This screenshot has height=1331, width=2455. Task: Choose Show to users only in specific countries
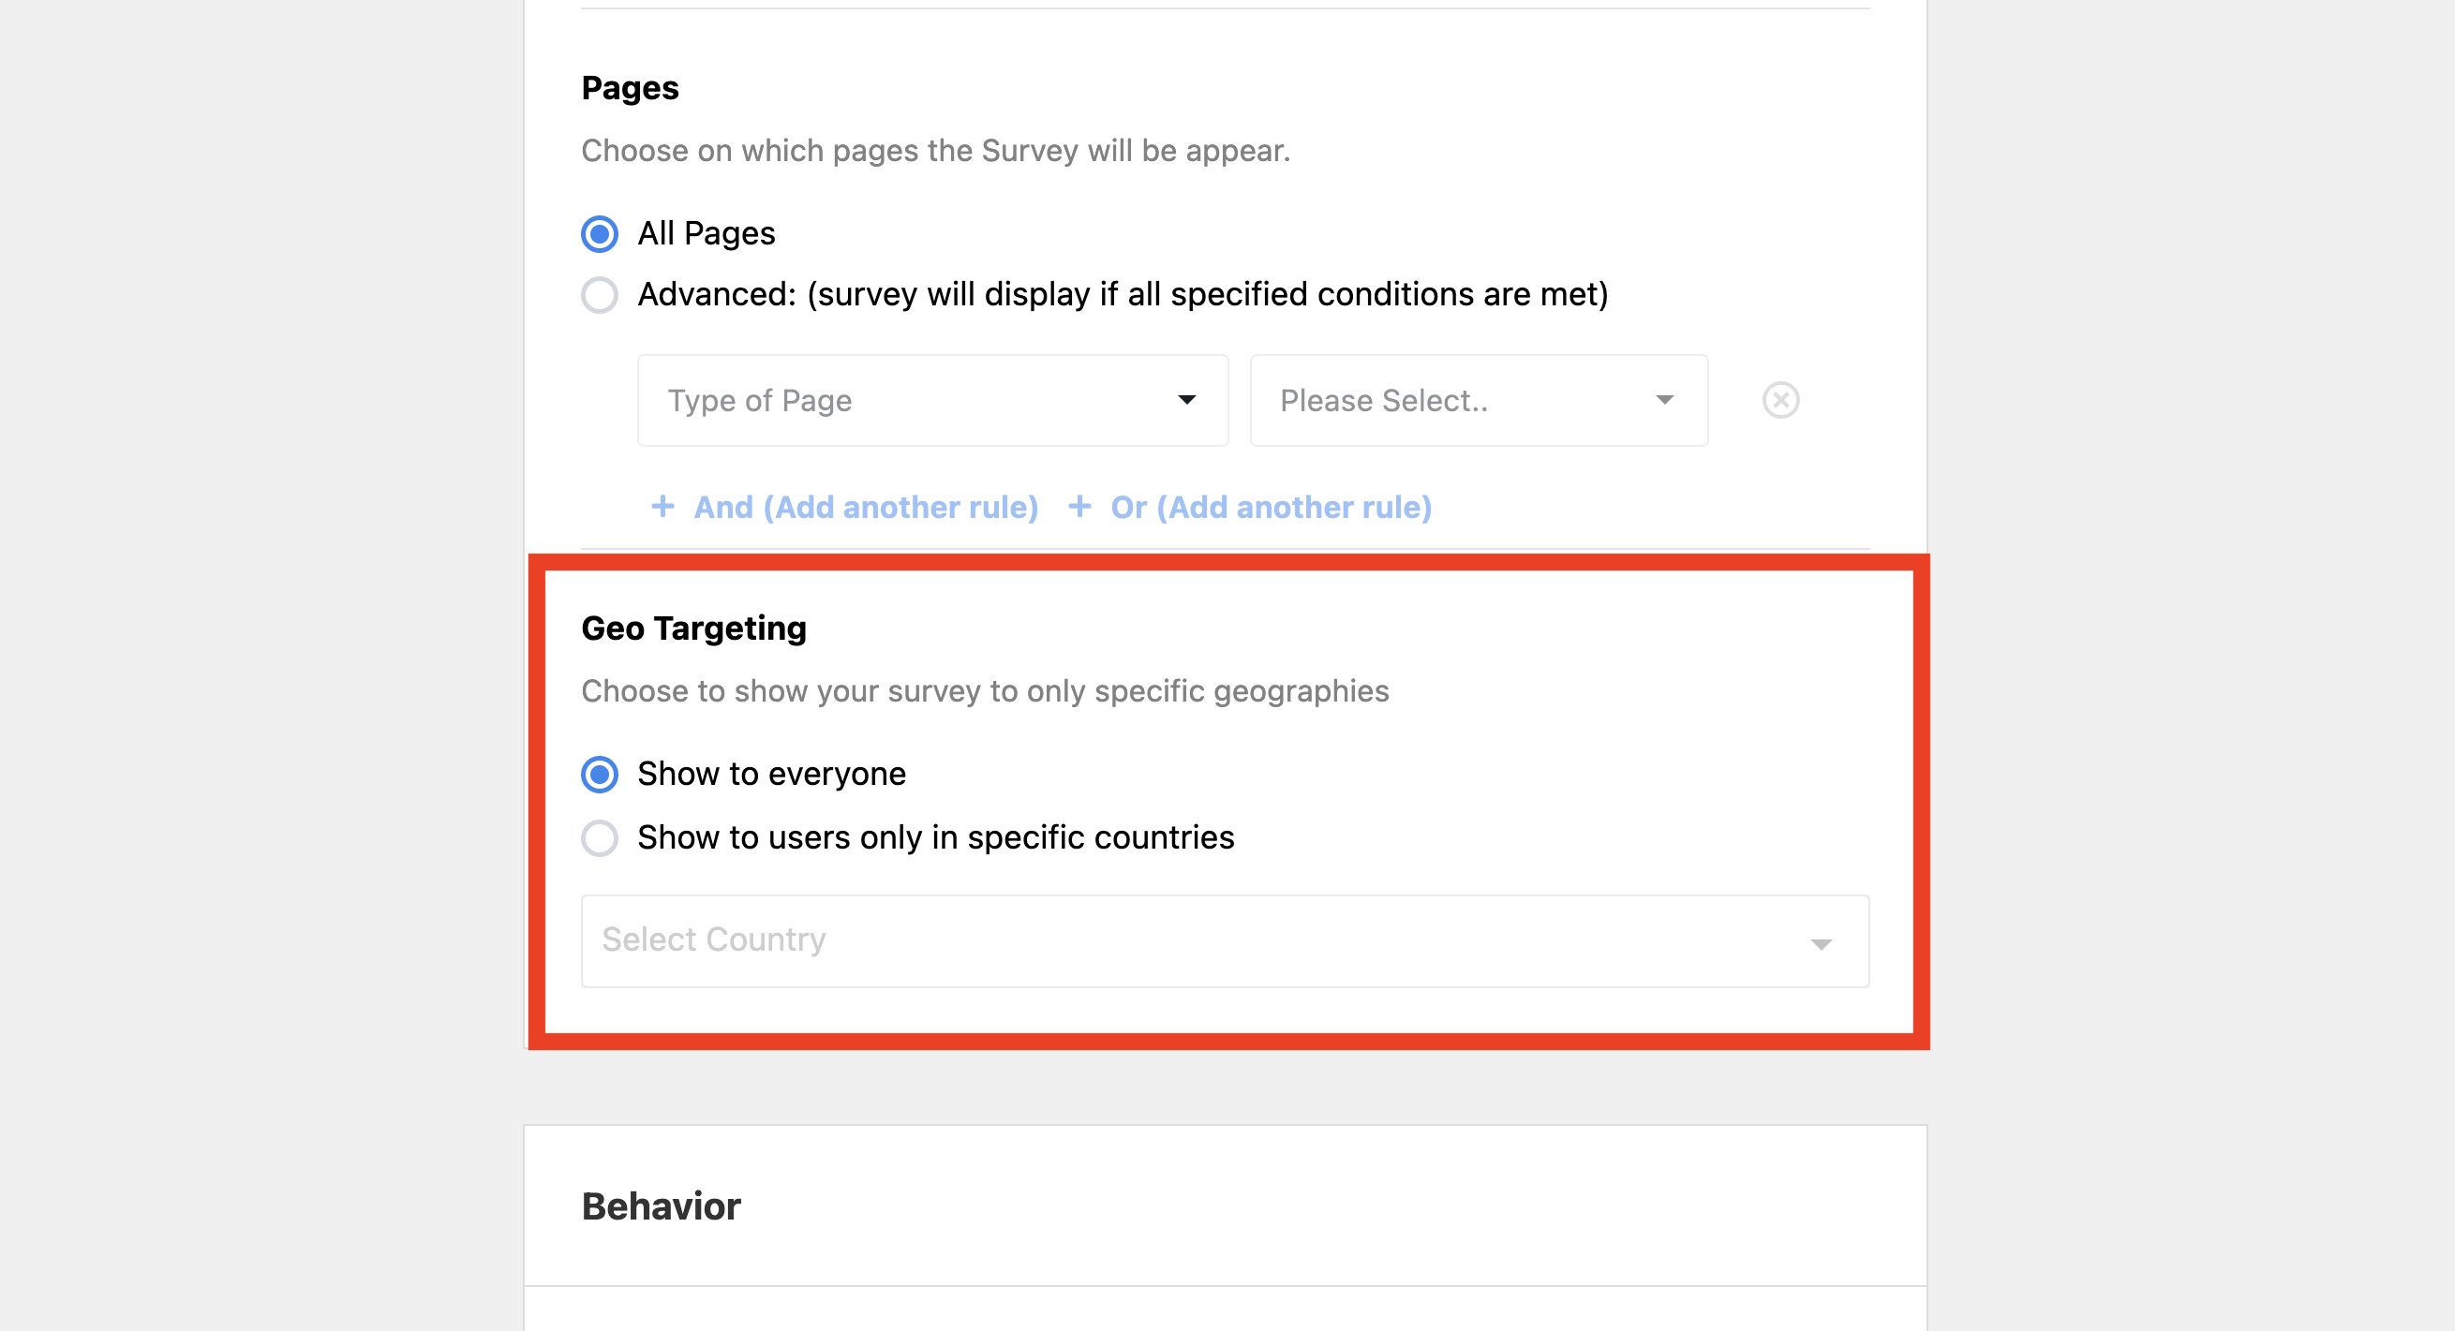click(600, 838)
